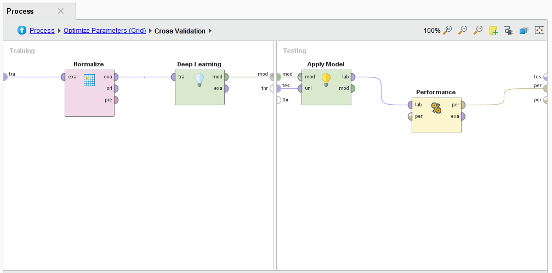Click Performance per input port
This screenshot has width=552, height=273.
tap(410, 116)
